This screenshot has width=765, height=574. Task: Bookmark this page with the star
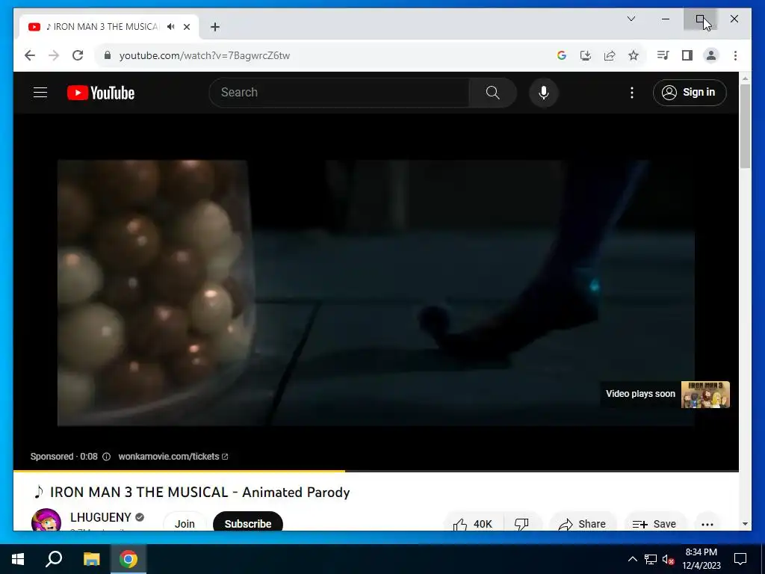pos(634,55)
